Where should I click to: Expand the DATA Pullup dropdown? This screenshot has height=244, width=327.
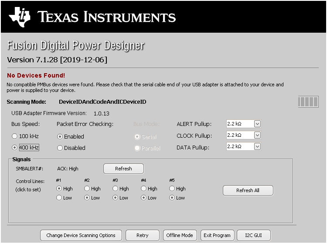tap(257, 146)
